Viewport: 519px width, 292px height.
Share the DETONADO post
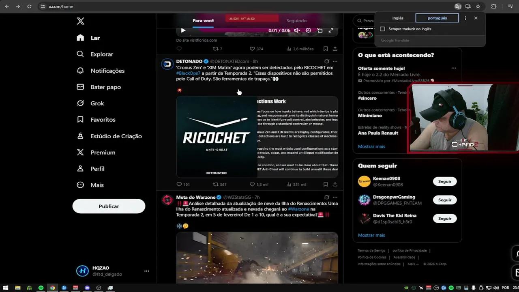tap(335, 184)
